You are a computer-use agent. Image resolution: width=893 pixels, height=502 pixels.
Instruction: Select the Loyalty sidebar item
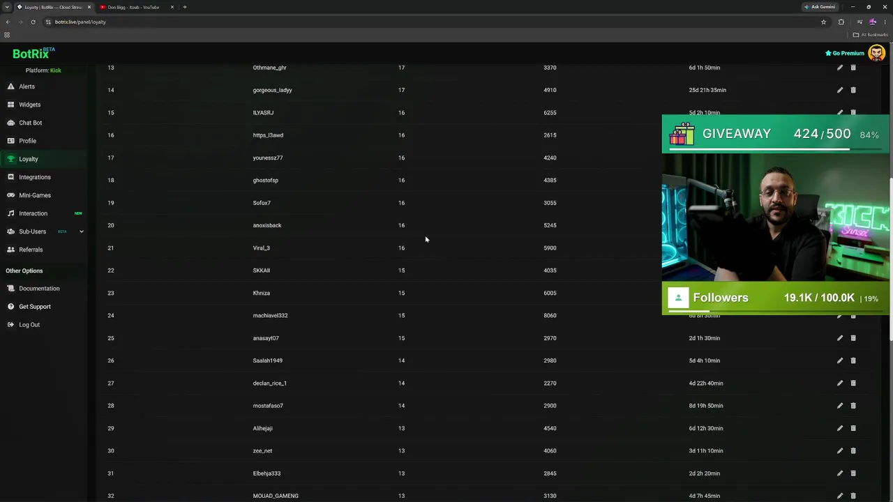28,159
